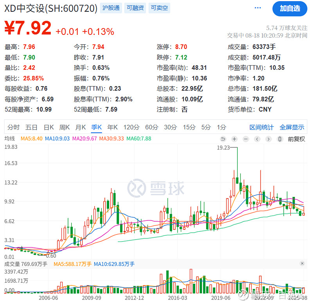313x305 pixels.
Task: Select the 日K tab
Action: (x=49, y=127)
